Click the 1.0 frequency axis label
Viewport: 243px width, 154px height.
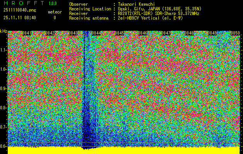(3, 69)
